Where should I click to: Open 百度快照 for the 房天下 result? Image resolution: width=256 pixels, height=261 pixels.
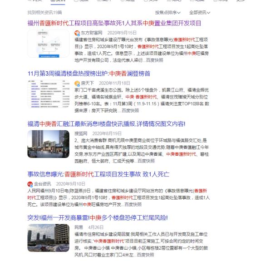click(x=130, y=111)
